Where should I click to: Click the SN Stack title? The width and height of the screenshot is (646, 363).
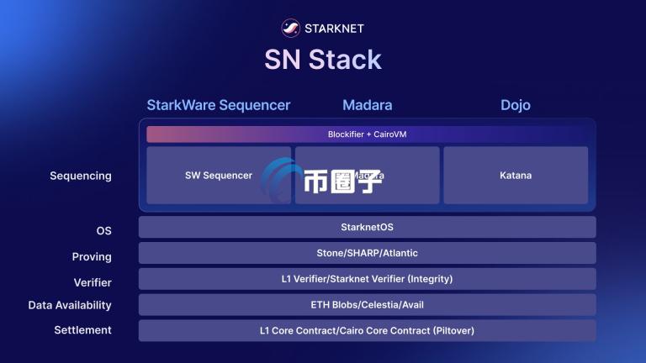(323, 60)
